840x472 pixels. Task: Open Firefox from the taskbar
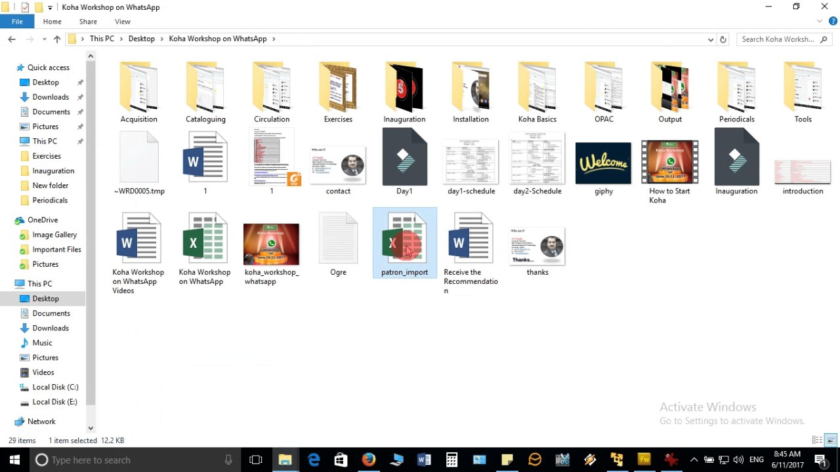(x=368, y=460)
